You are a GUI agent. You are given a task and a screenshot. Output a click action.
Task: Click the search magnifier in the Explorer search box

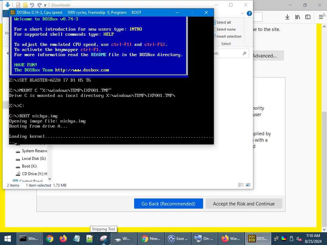point(244,53)
